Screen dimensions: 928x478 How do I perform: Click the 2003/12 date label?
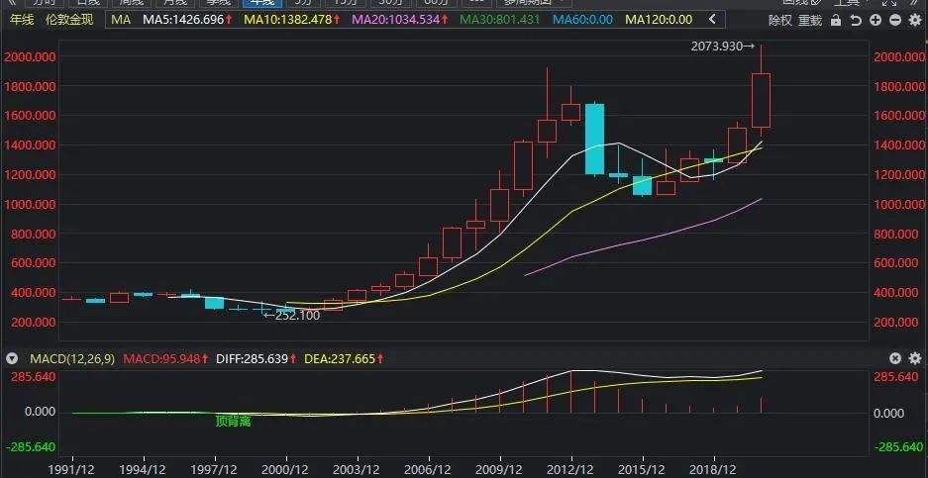[359, 470]
